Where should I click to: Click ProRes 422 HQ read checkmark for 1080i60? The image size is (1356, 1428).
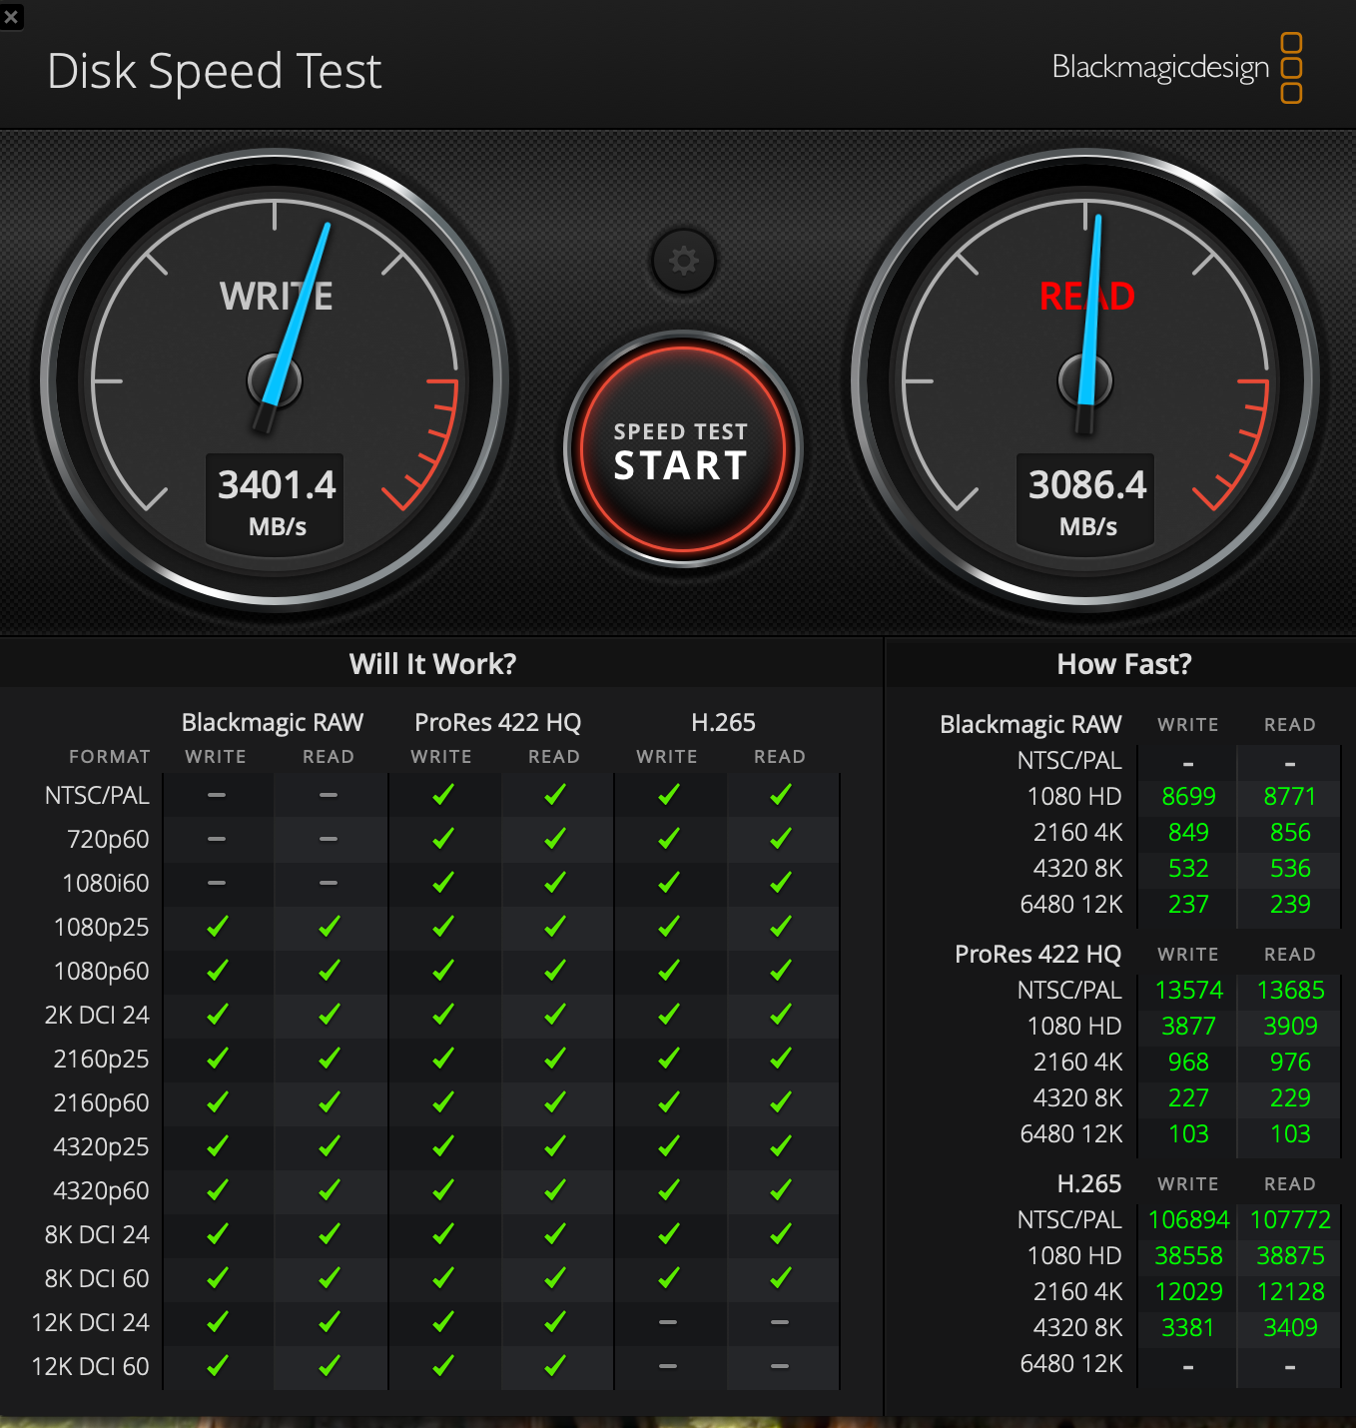point(555,883)
